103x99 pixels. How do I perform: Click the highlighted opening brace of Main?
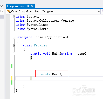(x=31, y=58)
